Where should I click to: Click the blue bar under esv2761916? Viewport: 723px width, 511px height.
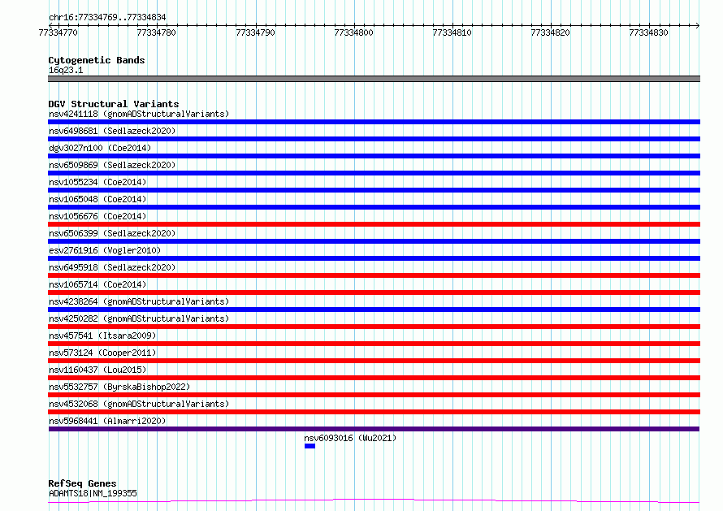(374, 258)
